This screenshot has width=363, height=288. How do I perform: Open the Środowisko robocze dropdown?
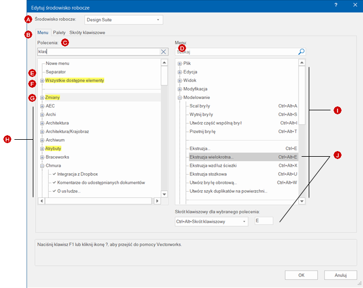pyautogui.click(x=123, y=20)
